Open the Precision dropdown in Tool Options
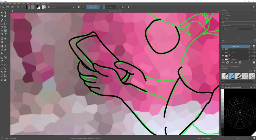The image size is (256, 140). [241, 26]
